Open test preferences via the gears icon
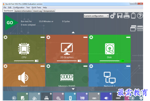This screenshot has width=150, height=101. (x=113, y=16)
